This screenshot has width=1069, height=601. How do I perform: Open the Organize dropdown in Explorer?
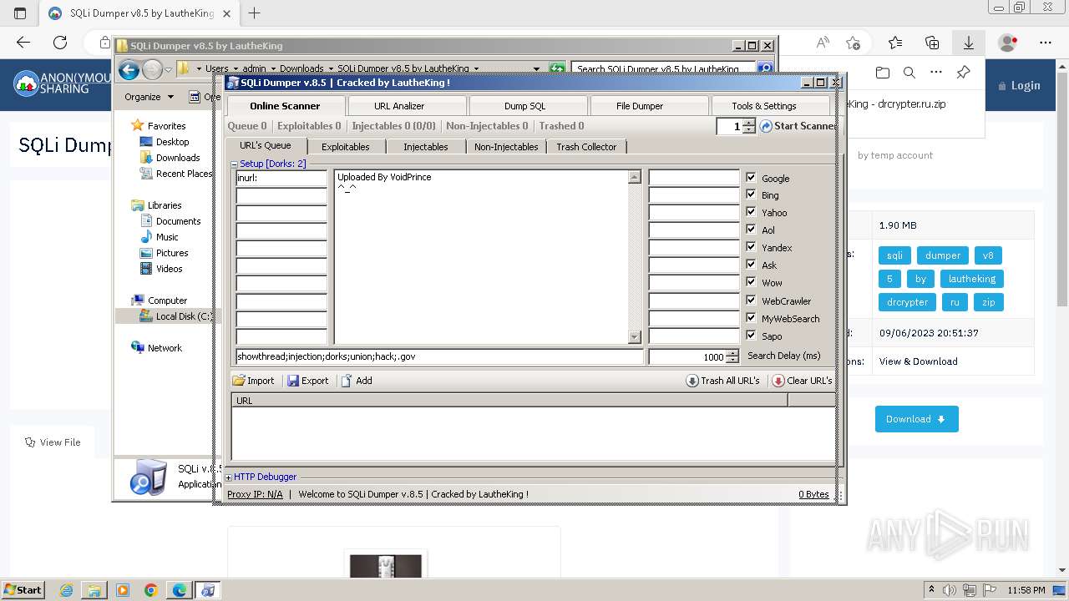[x=149, y=97]
